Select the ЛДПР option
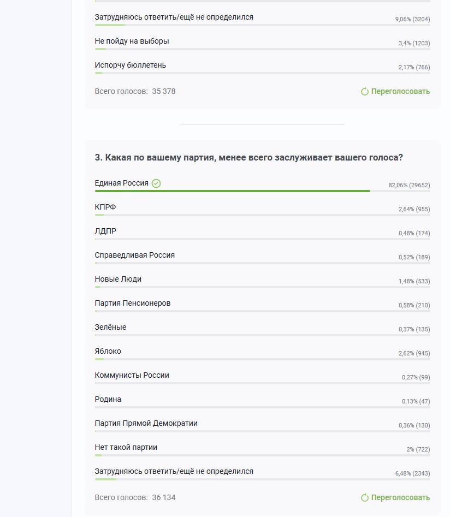This screenshot has width=450, height=517. [x=105, y=231]
